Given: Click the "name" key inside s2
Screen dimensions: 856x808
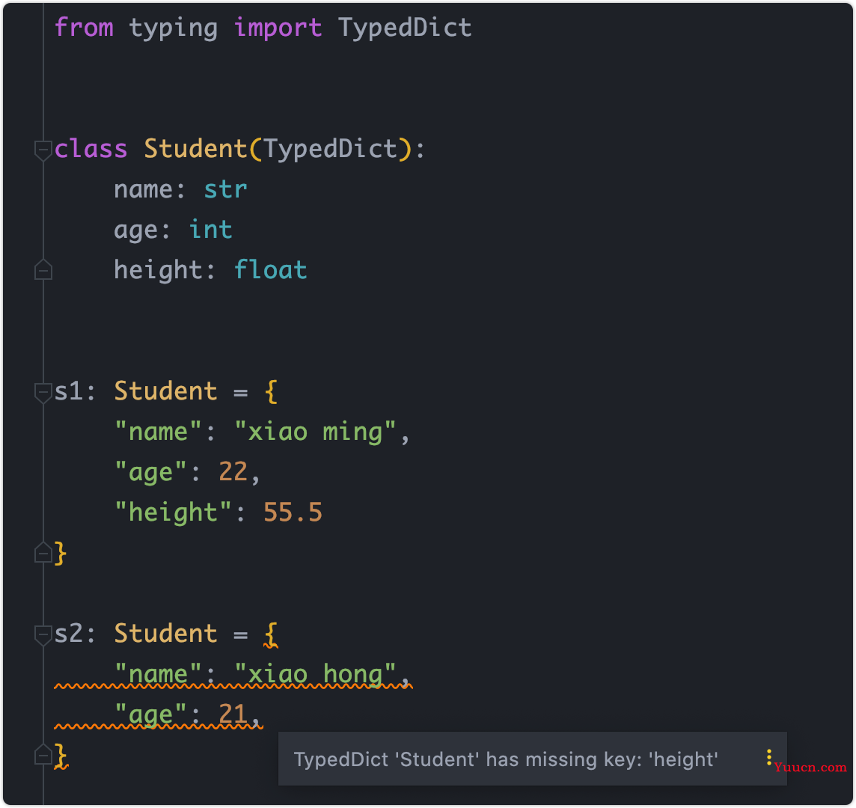Looking at the screenshot, I should pos(159,675).
